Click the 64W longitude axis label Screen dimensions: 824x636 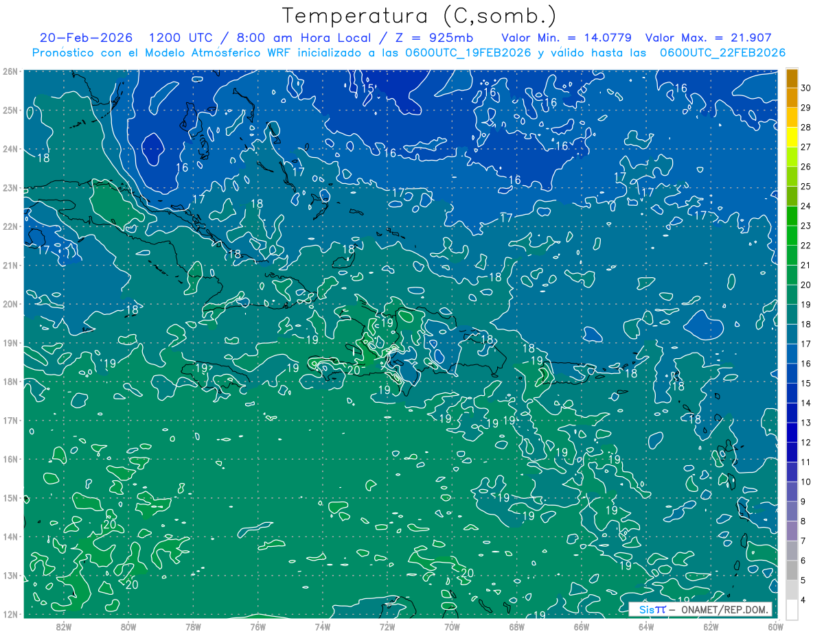point(645,626)
